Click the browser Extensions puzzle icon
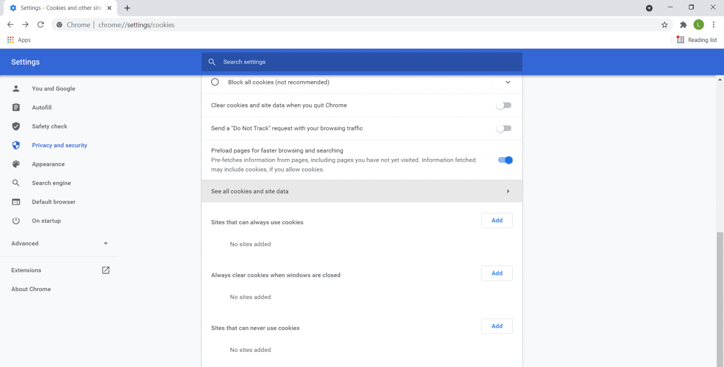Image resolution: width=724 pixels, height=367 pixels. 683,25
